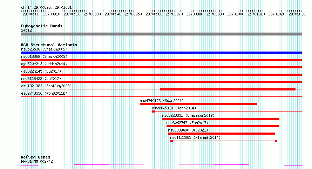Click the dgv322n145 (Lu2017) label

coord(41,71)
